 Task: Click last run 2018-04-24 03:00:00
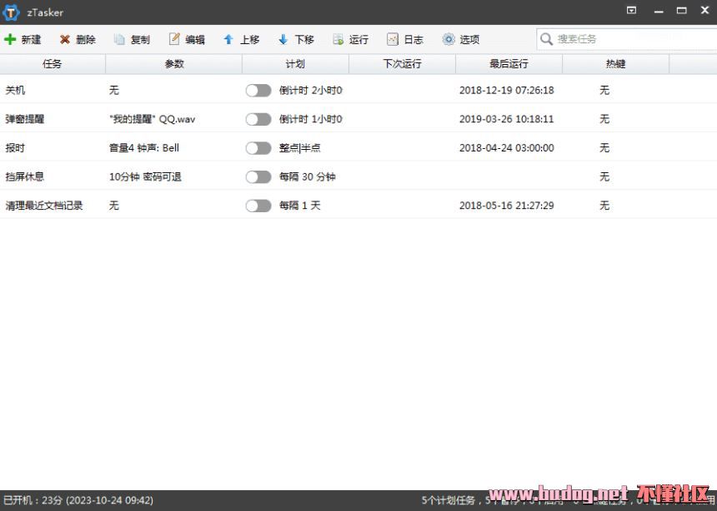[x=507, y=148]
